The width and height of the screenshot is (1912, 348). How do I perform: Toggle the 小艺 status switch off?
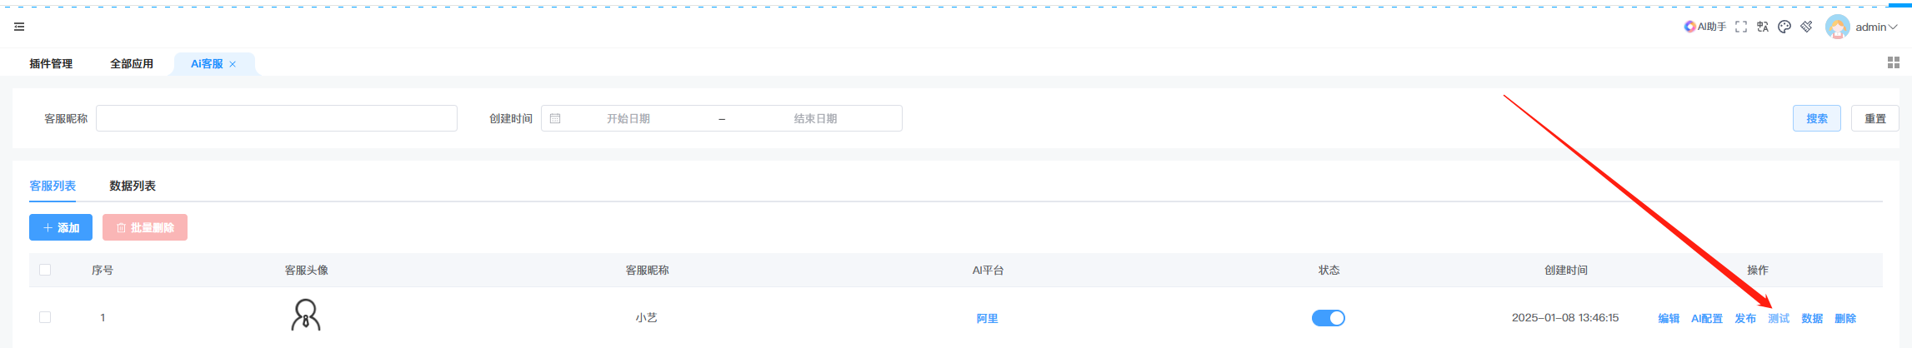tap(1328, 318)
